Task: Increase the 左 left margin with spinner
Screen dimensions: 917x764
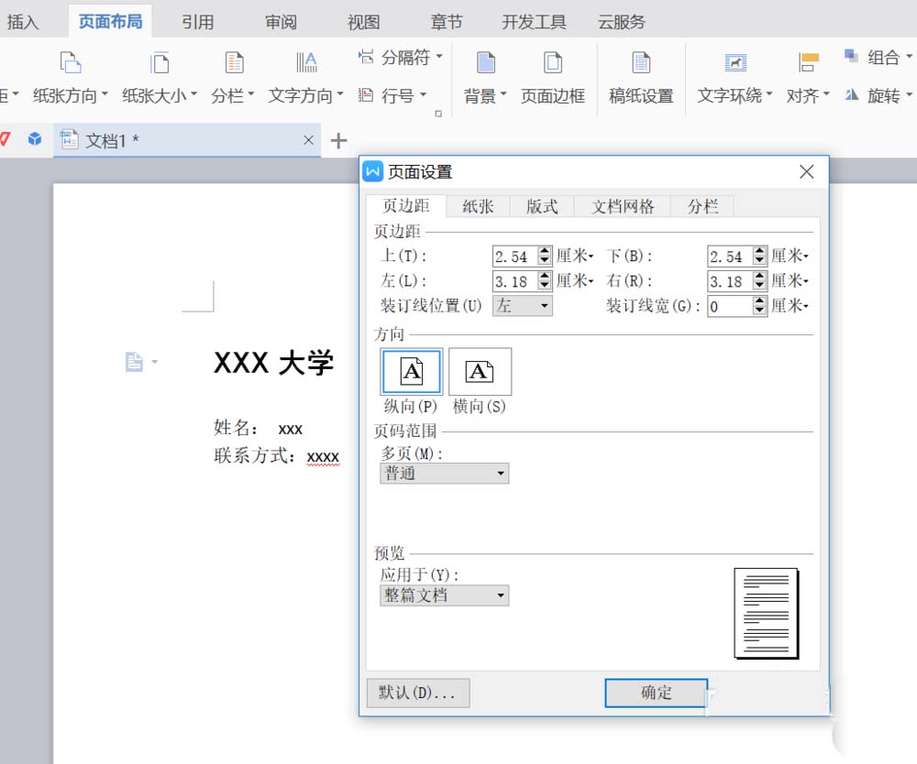Action: tap(545, 277)
